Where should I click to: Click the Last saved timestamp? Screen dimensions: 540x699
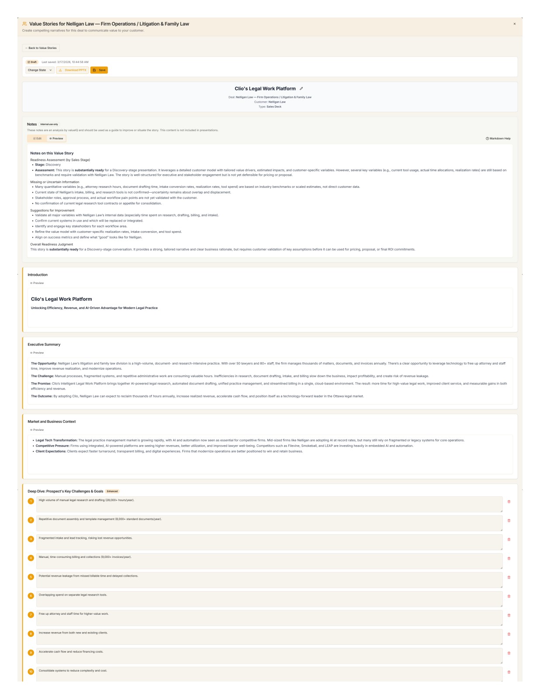65,62
